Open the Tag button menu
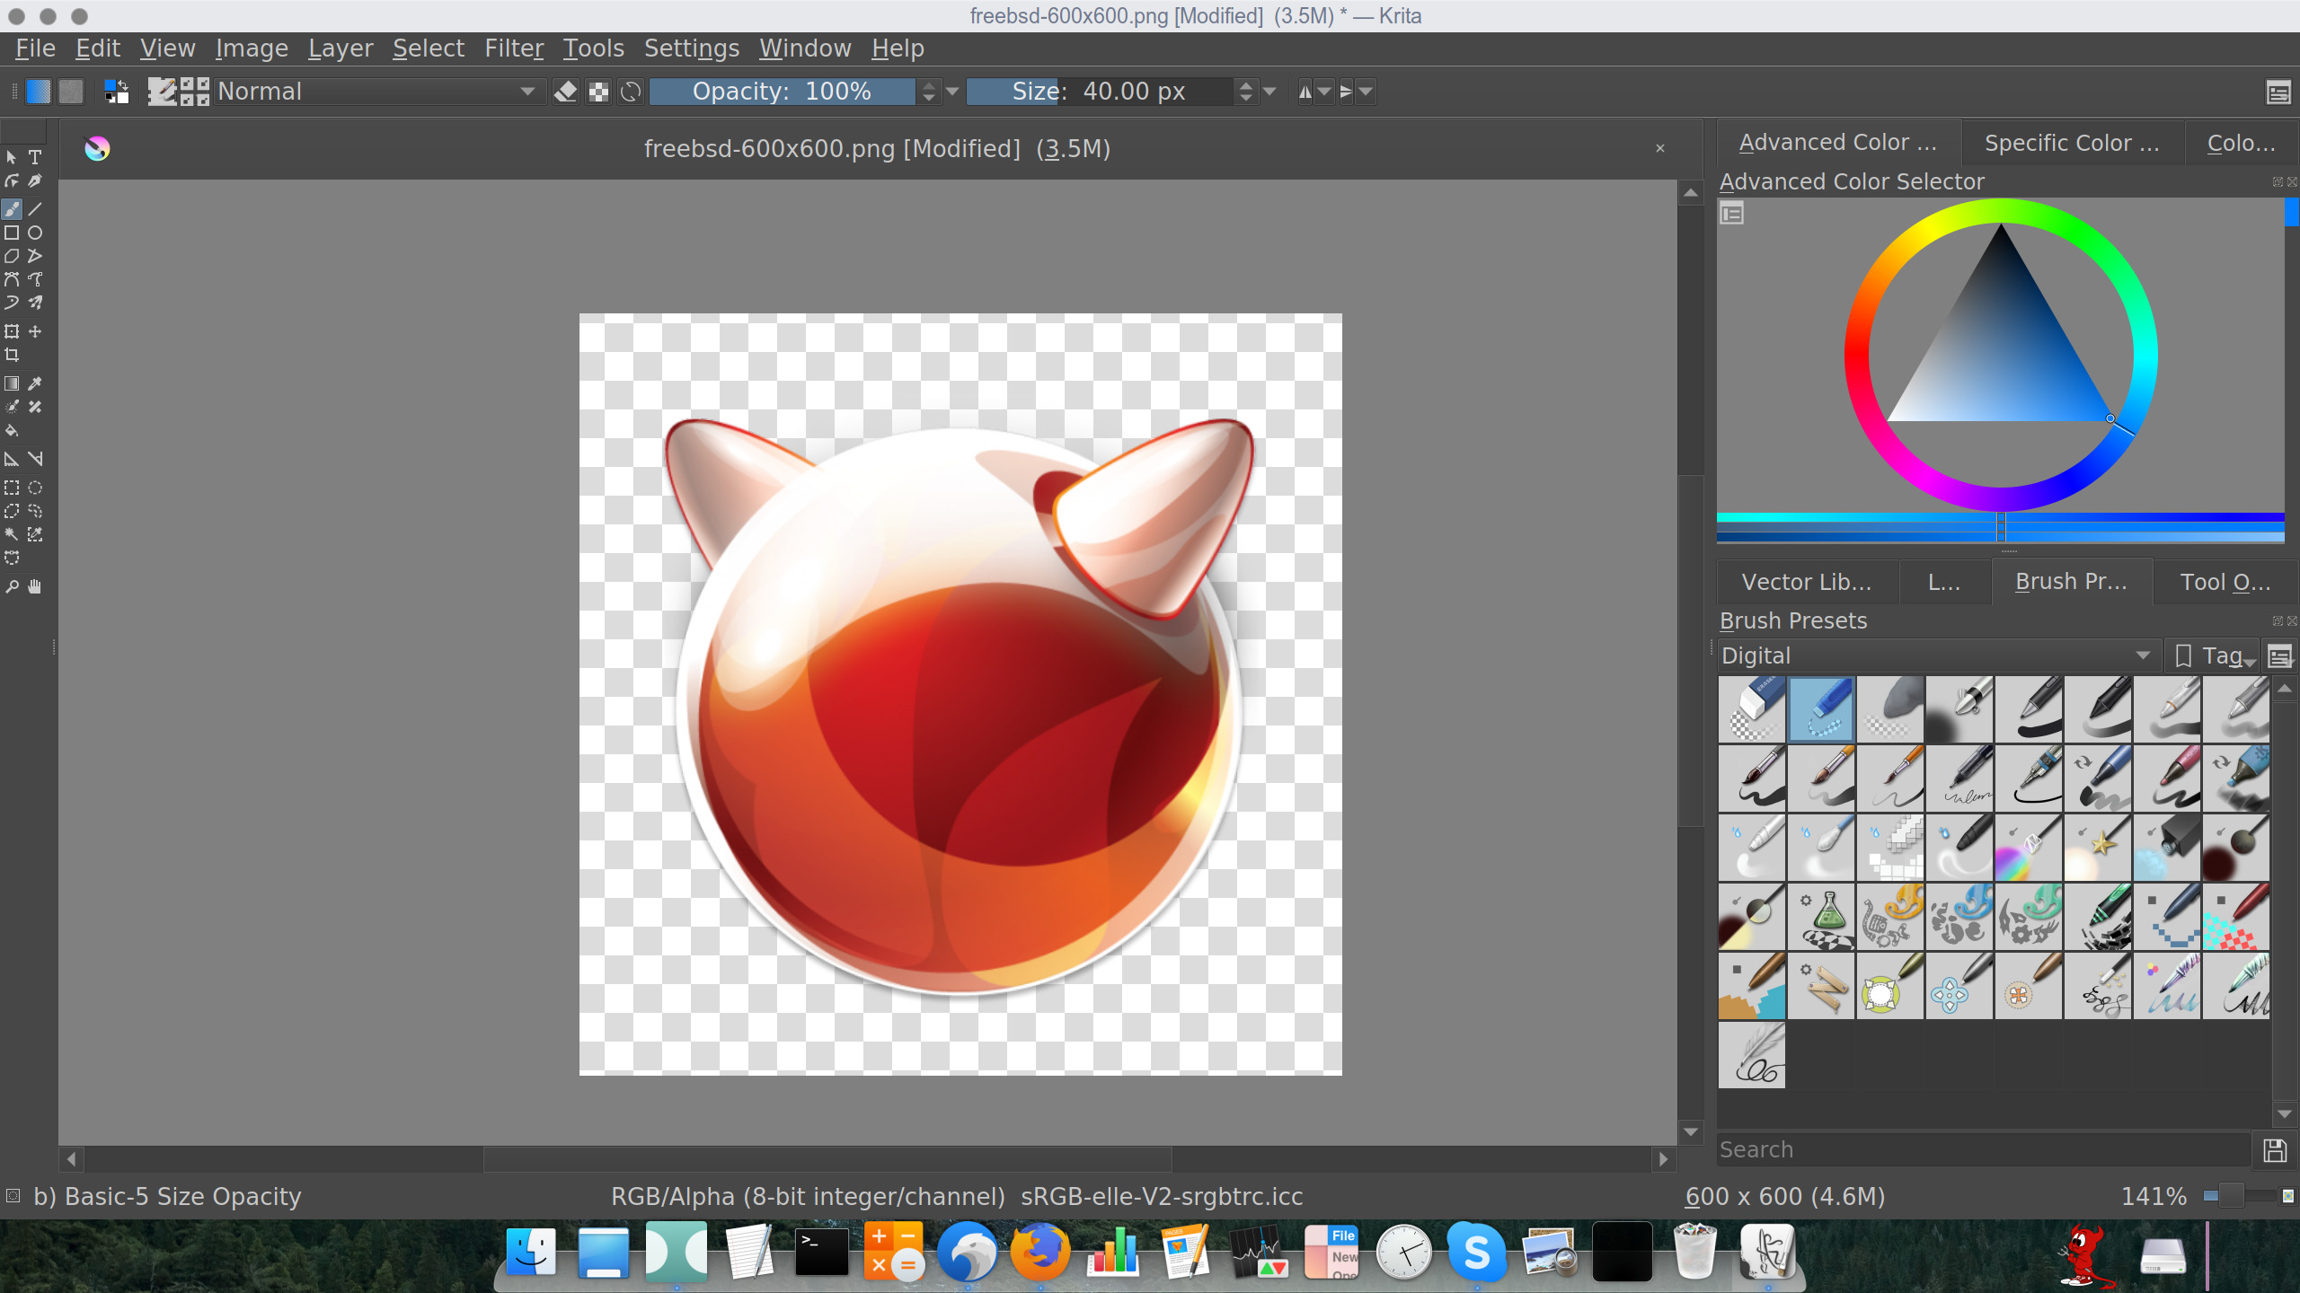 [2213, 655]
